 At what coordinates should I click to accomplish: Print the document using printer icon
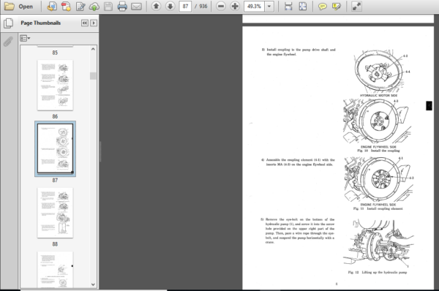[122, 7]
